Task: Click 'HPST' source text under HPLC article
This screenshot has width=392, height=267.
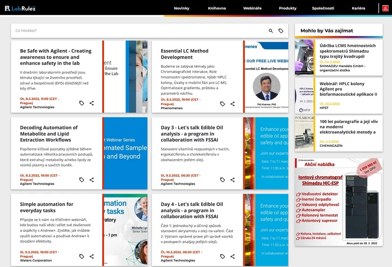Action: coord(324,108)
